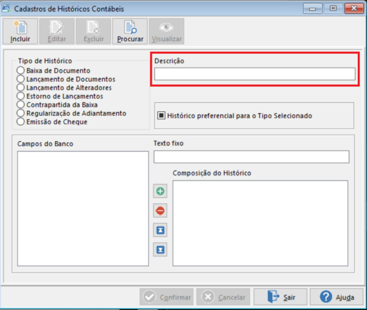Open Ajuda help button
This screenshot has width=367, height=310.
[x=337, y=297]
